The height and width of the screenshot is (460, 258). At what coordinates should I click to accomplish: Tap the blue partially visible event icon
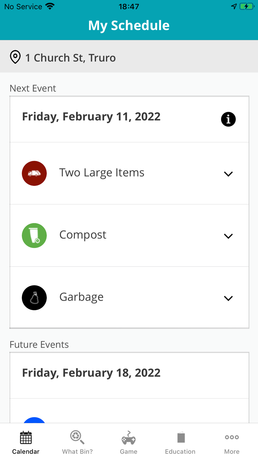click(34, 420)
